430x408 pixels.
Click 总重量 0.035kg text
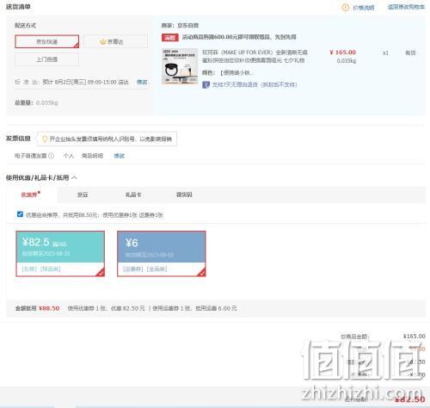pyautogui.click(x=36, y=102)
